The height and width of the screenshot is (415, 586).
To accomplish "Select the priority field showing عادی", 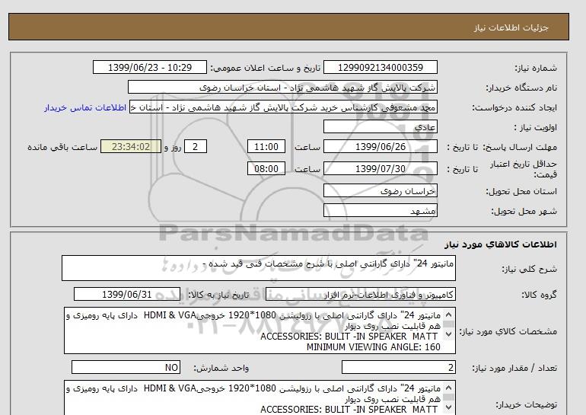I will point(380,127).
